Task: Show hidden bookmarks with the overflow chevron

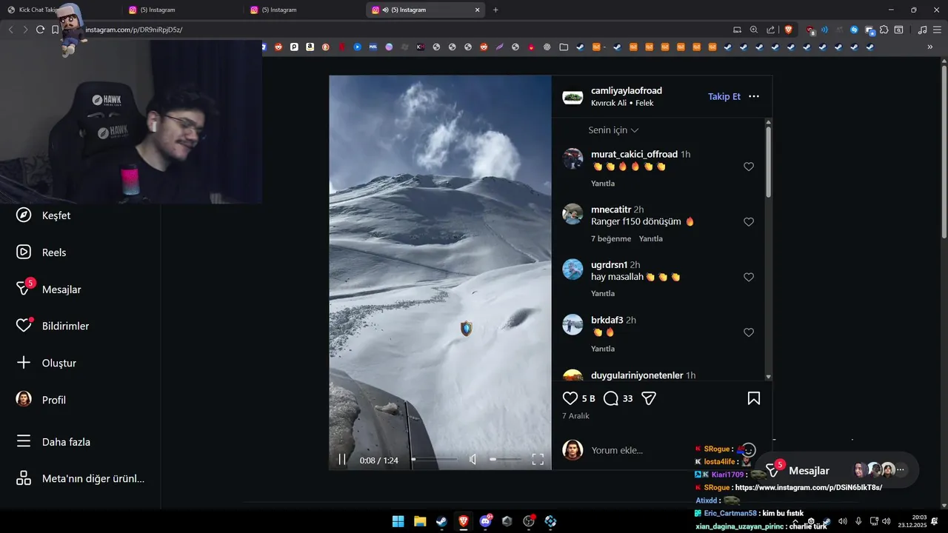Action: (930, 47)
